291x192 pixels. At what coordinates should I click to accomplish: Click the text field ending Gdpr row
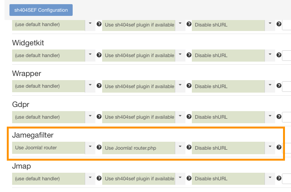pos(286,117)
